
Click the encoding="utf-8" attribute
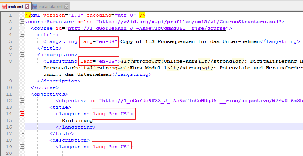111,15
